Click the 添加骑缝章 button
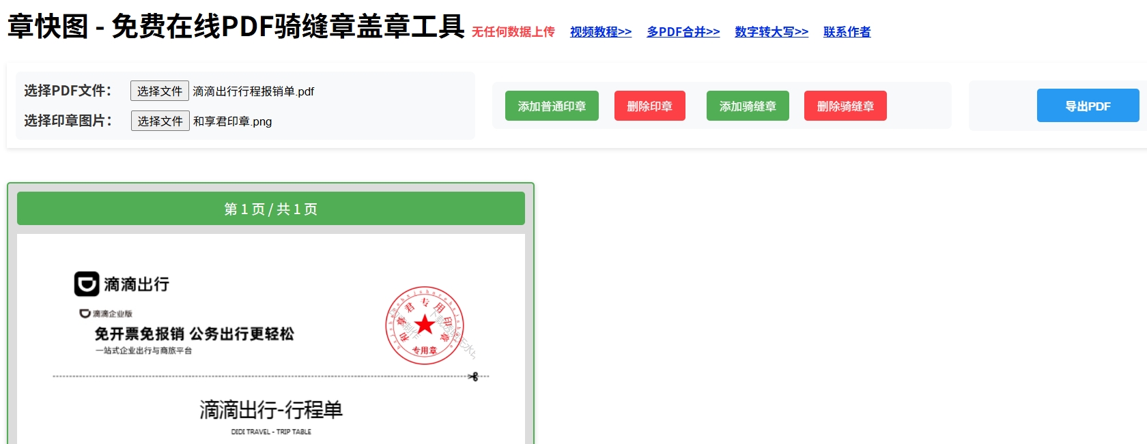 [x=748, y=106]
